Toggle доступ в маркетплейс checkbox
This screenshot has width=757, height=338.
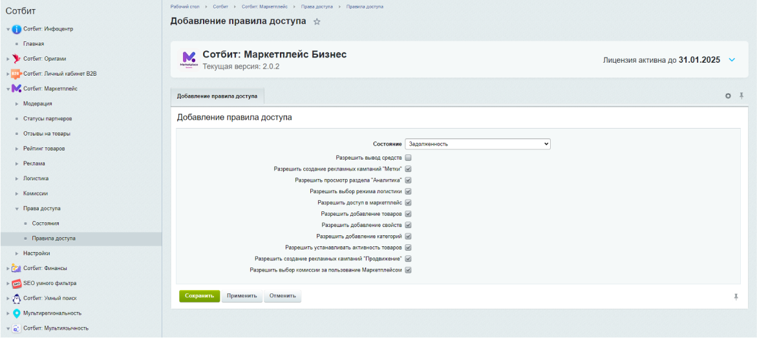point(408,203)
